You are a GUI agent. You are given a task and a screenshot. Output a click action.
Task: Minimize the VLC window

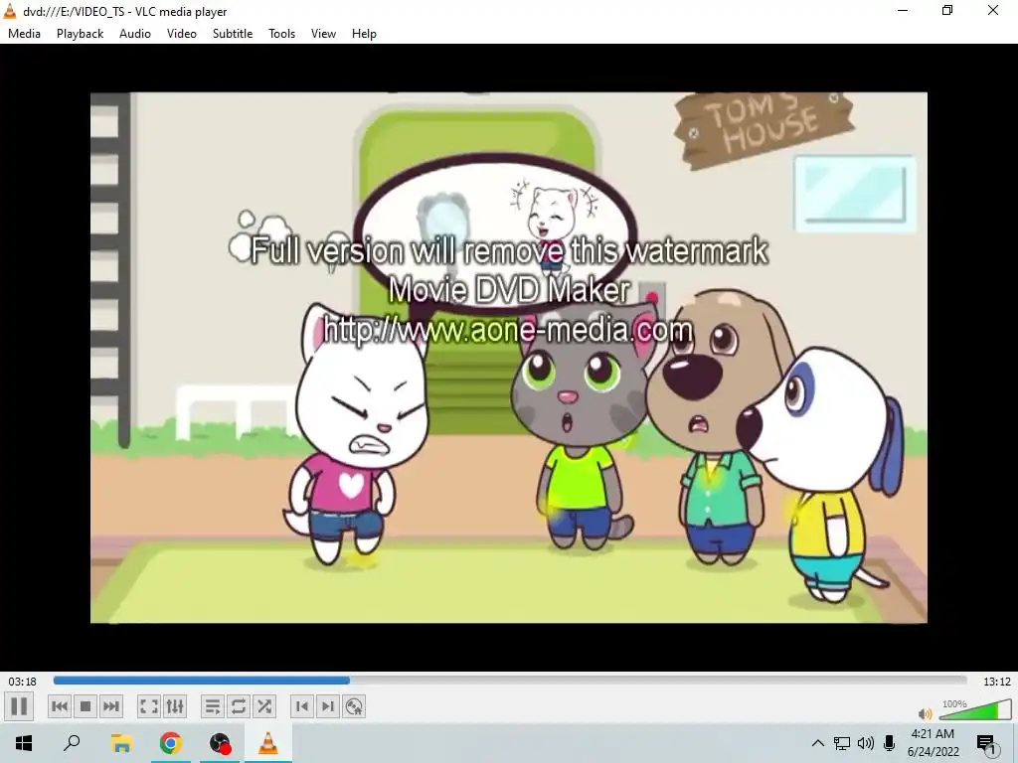903,11
